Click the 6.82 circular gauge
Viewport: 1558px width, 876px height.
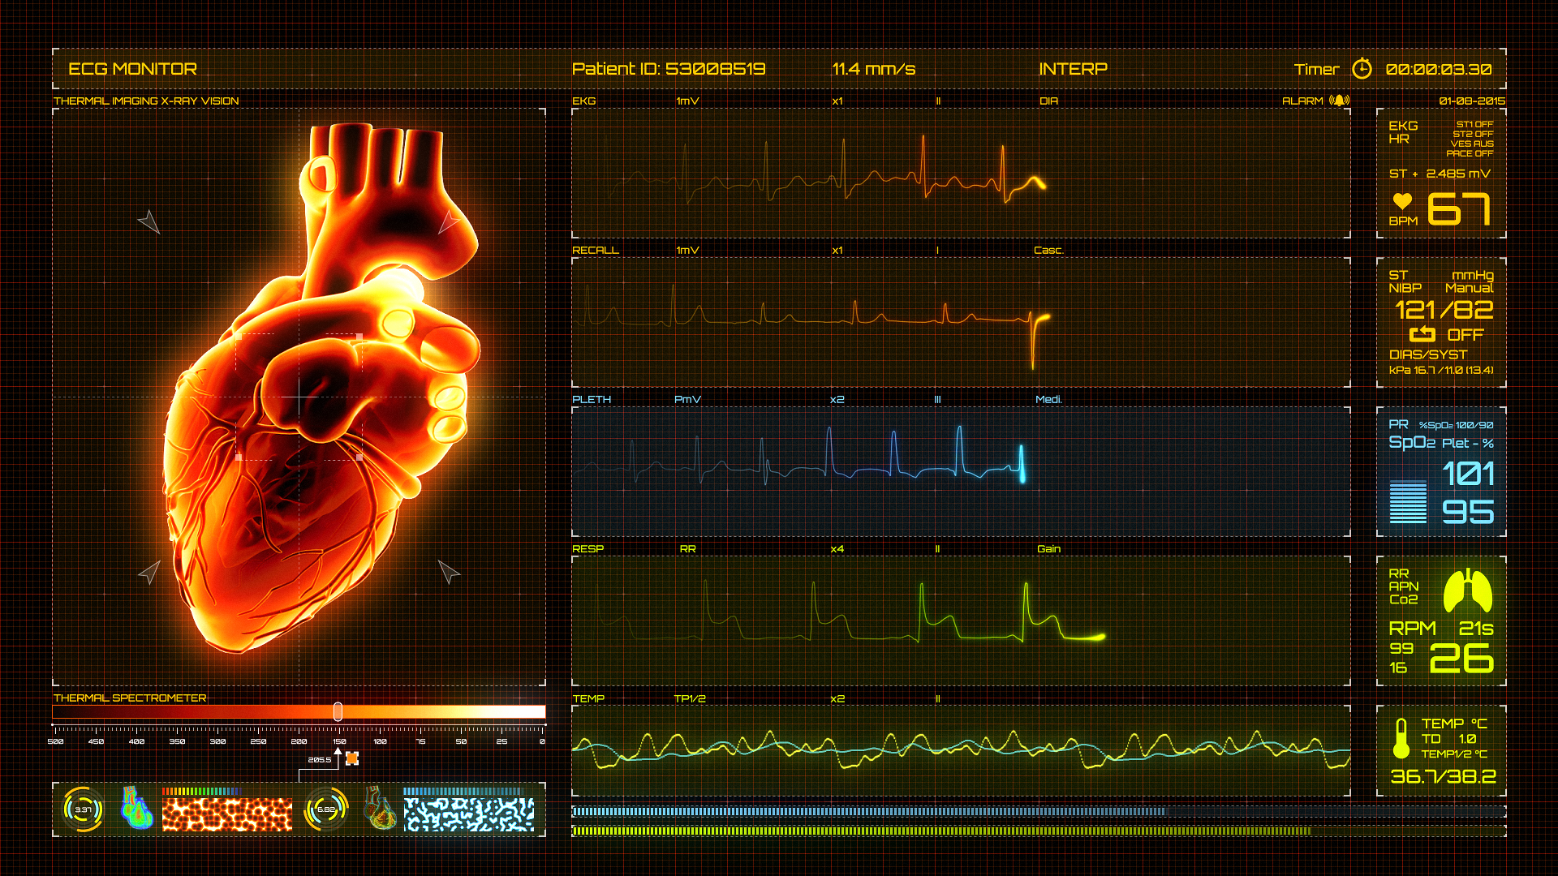pyautogui.click(x=326, y=809)
